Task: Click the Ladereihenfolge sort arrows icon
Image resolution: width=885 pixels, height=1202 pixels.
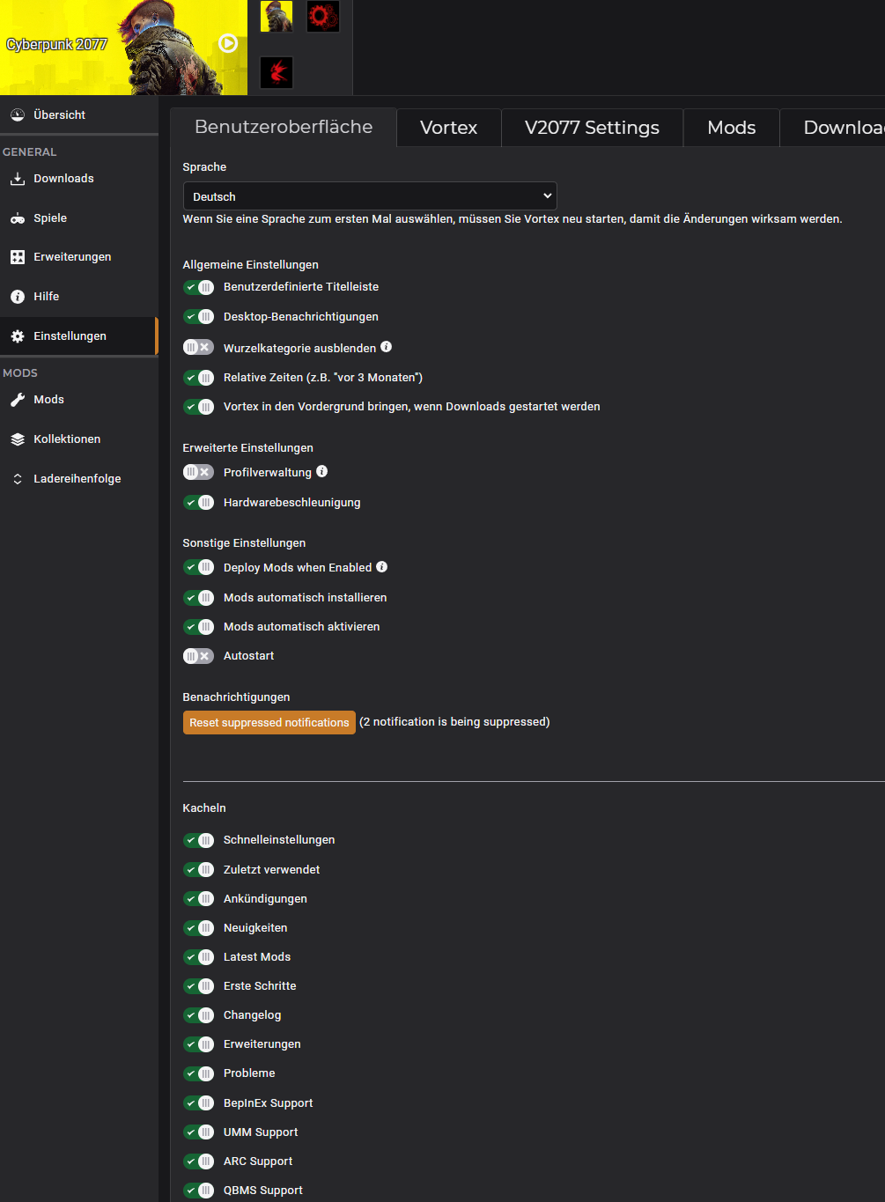Action: point(18,479)
